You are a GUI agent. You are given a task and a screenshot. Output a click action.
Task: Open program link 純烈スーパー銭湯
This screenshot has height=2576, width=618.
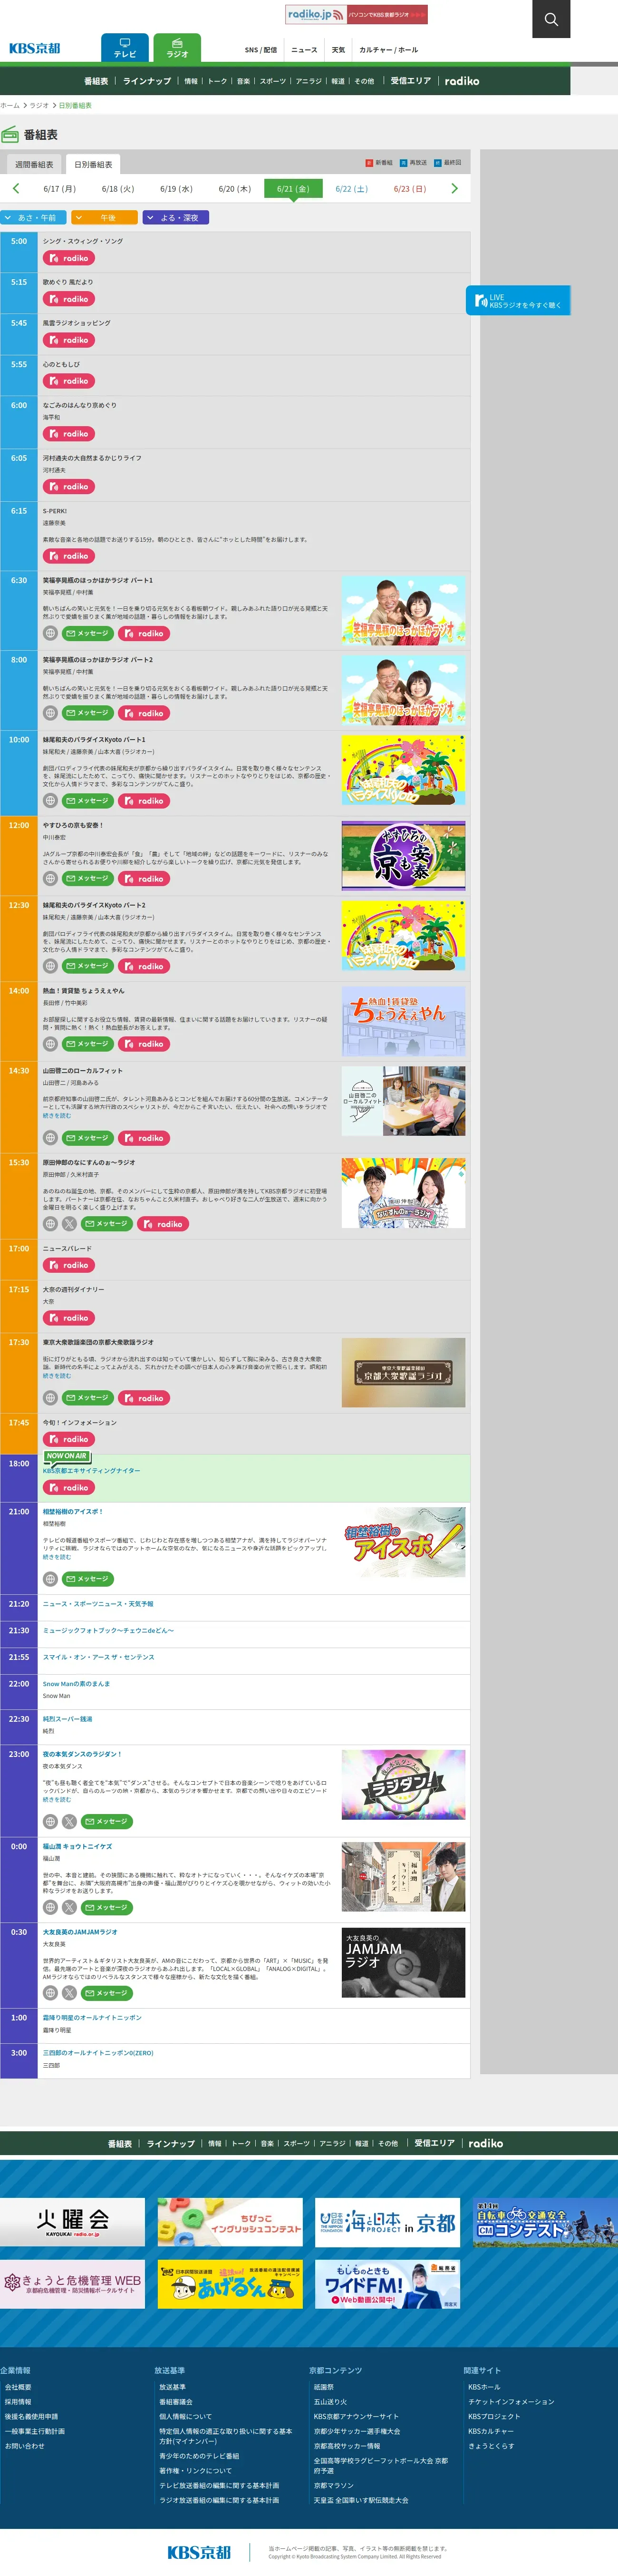(x=67, y=1718)
